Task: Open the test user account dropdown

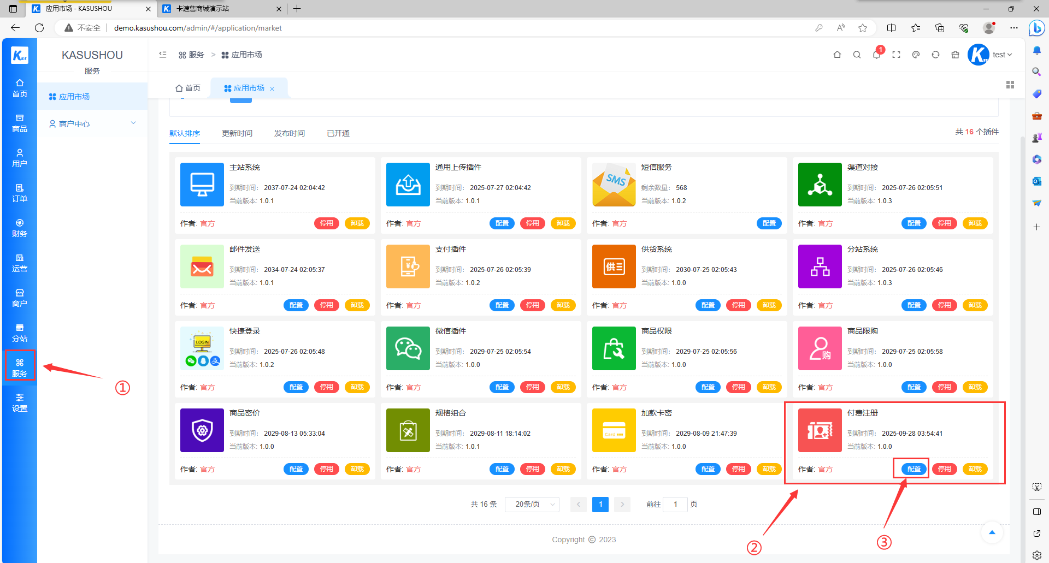Action: [1002, 55]
